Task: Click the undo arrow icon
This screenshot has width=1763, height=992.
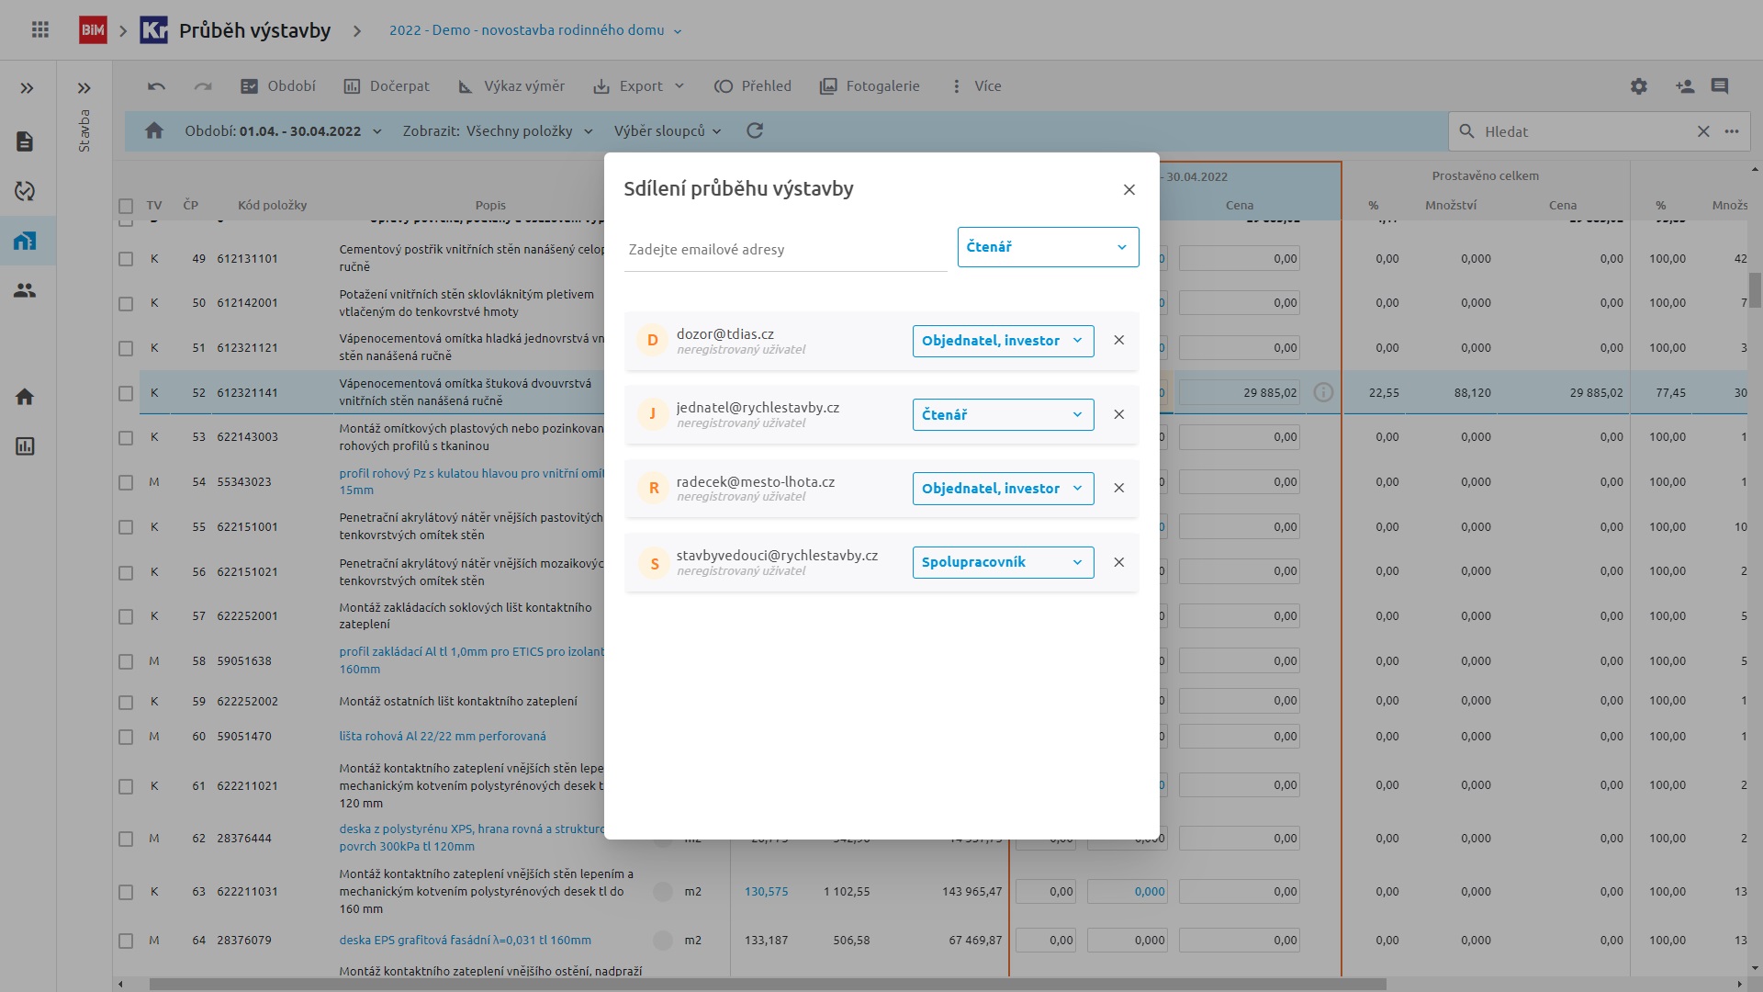Action: [x=156, y=86]
